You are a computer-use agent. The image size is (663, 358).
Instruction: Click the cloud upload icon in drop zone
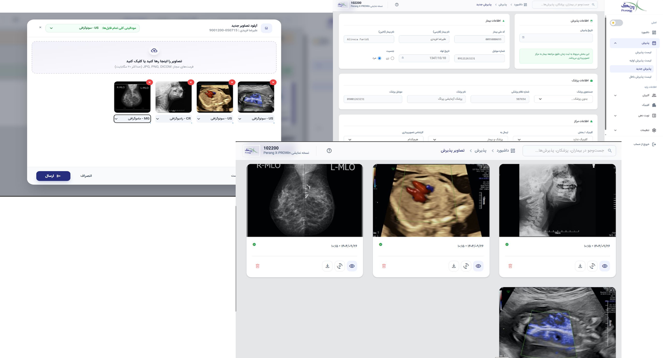pos(154,51)
